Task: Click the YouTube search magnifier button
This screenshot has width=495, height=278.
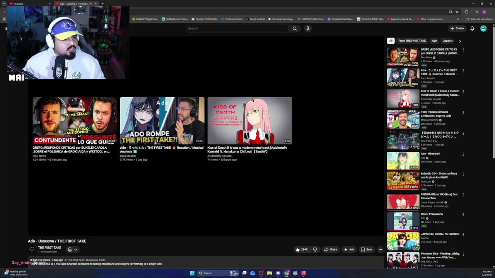Action: point(295,28)
